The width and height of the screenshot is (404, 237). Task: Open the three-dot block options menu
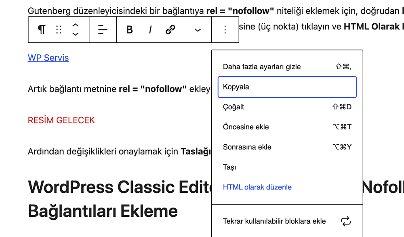(225, 30)
